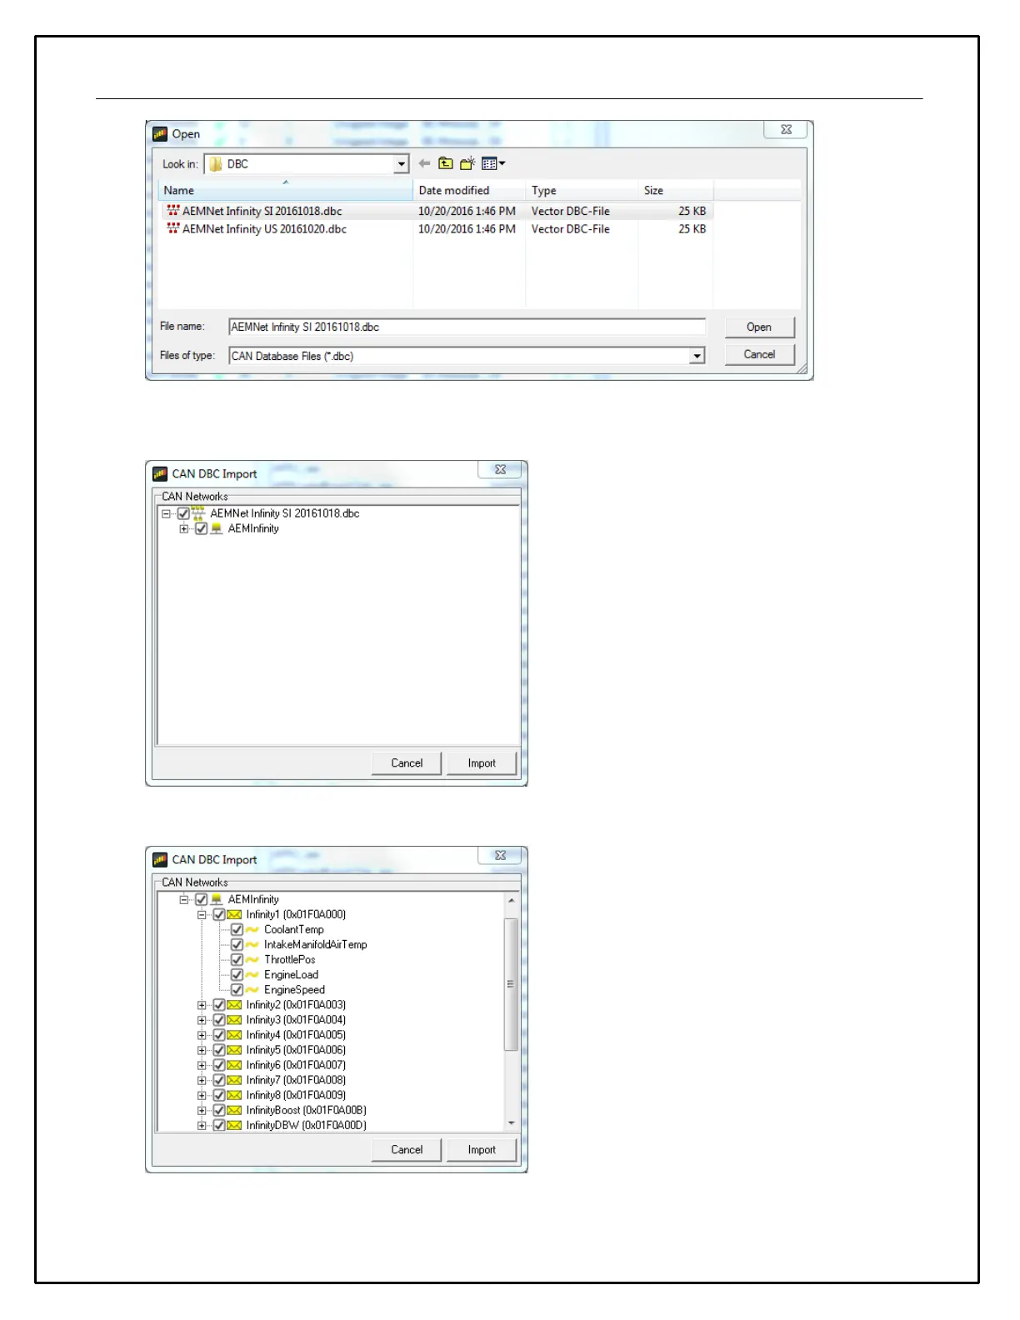The image size is (1020, 1320).
Task: Click the network database icon beside AEMNet Infinity SI 20161018.dbc tree node
Action: (198, 513)
